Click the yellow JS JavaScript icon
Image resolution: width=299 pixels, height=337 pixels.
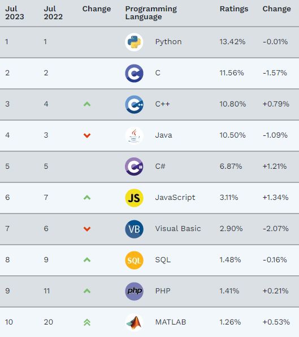coord(134,198)
